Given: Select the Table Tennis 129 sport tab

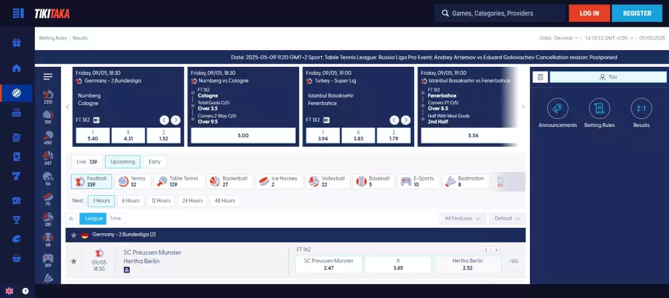Looking at the screenshot, I should click(x=179, y=182).
